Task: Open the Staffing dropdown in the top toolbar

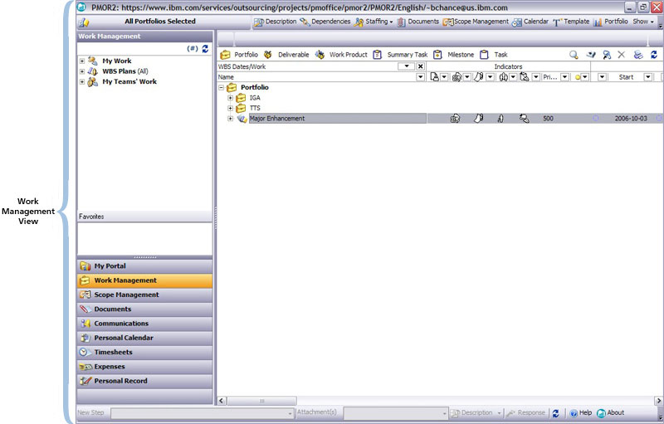Action: pyautogui.click(x=374, y=22)
